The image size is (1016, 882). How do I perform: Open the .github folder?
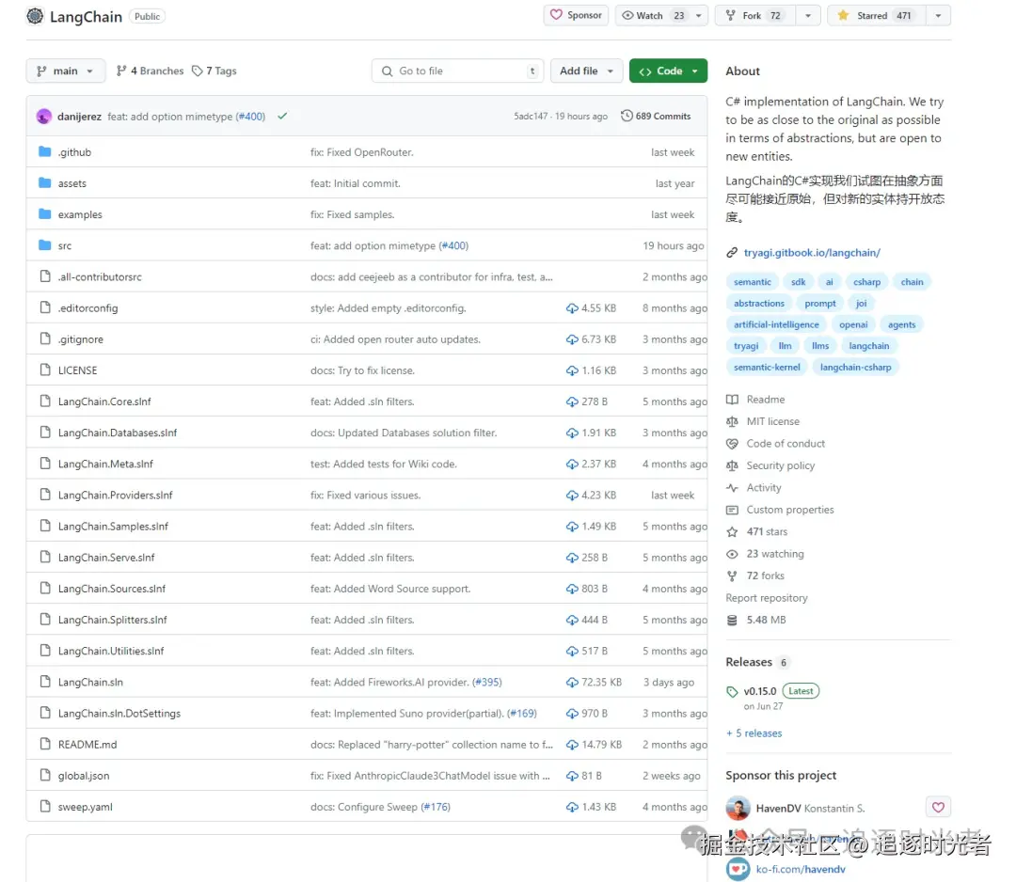[74, 152]
